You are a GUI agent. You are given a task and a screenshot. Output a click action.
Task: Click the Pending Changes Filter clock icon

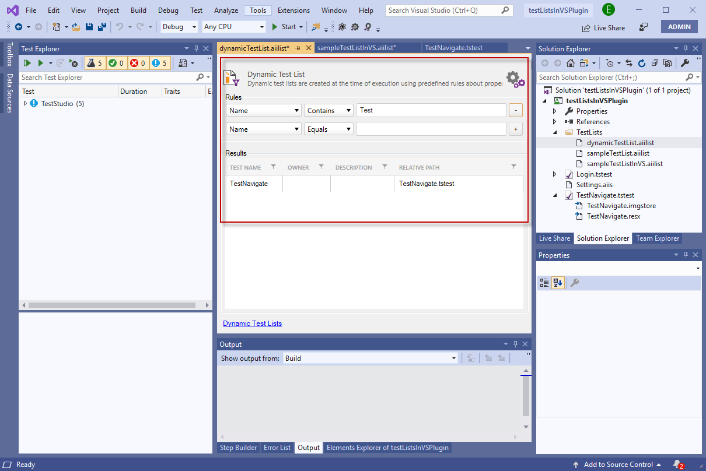coord(610,63)
